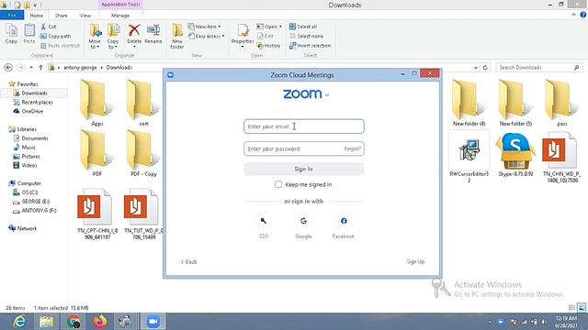Select Downloads under Favorites in sidebar
This screenshot has height=330, width=588.
pyautogui.click(x=34, y=93)
